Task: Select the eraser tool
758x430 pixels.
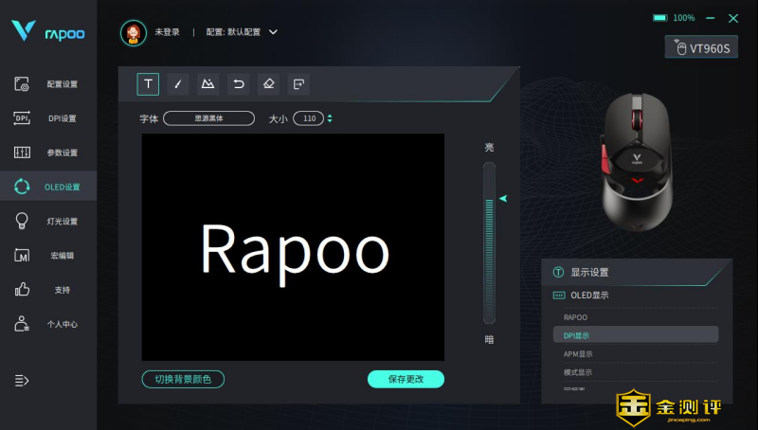Action: 268,84
